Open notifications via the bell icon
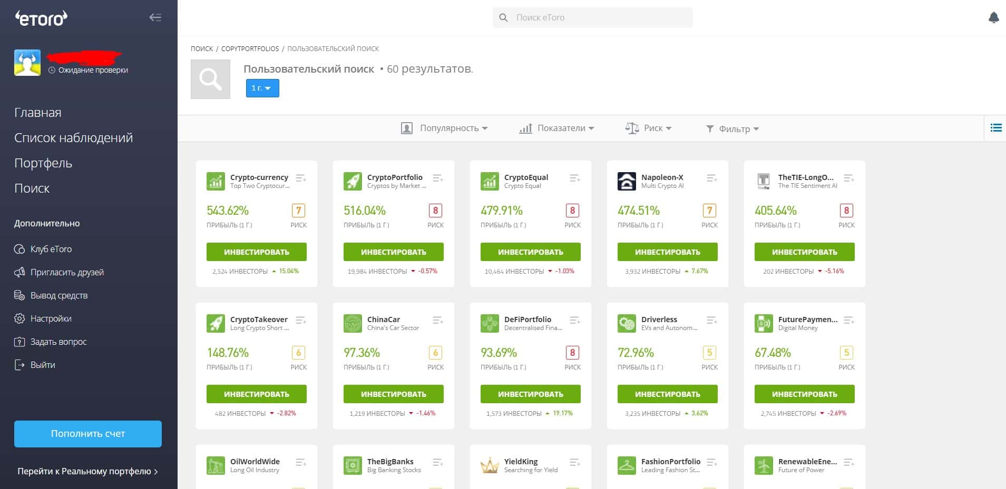 point(993,17)
